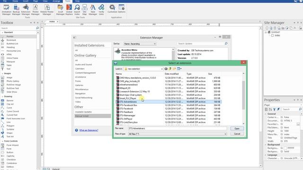Switch to the Arrange ribbon tab
This screenshot has height=170, width=303.
[56, 1]
